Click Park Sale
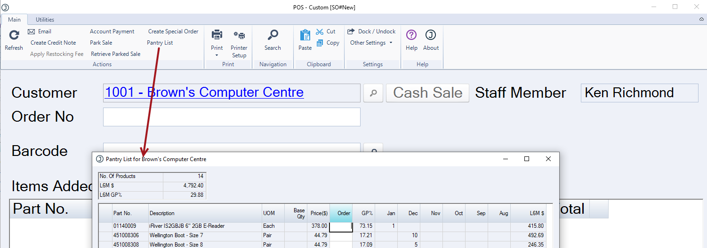Image resolution: width=707 pixels, height=248 pixels. point(101,43)
